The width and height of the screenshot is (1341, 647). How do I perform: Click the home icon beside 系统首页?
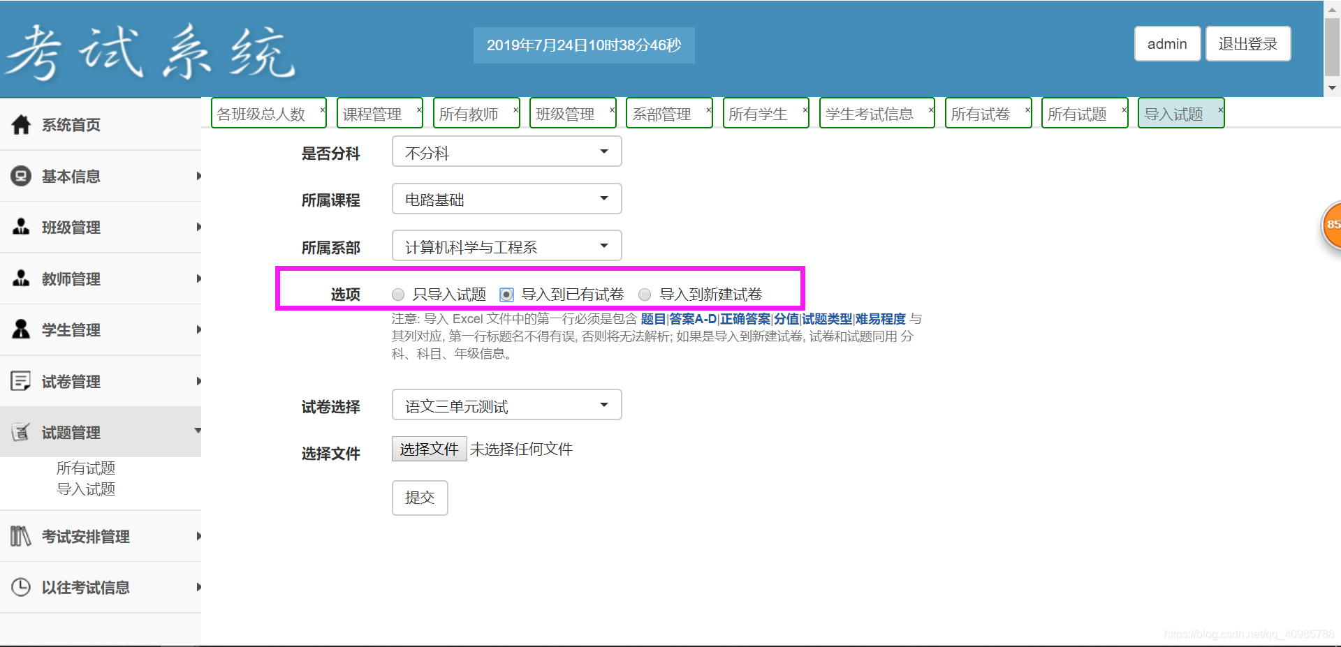(x=21, y=124)
